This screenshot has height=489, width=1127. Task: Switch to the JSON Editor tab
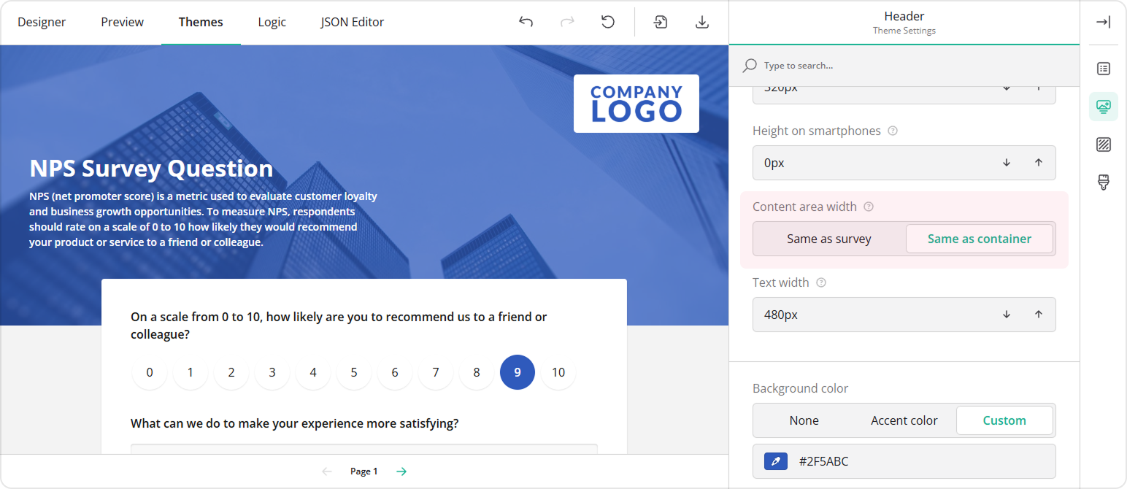[x=352, y=22]
